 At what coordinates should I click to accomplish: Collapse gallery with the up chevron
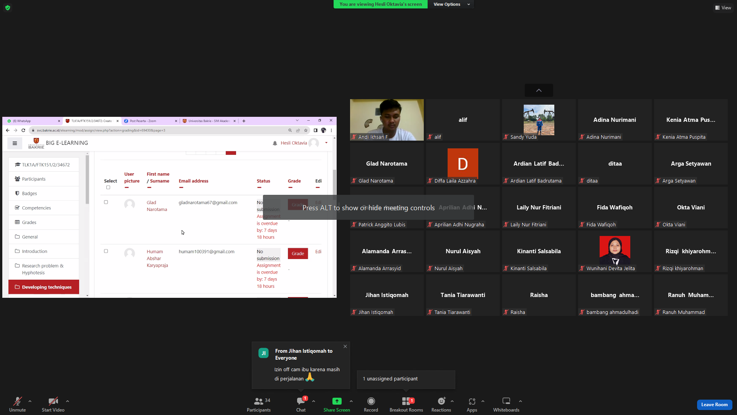[539, 90]
